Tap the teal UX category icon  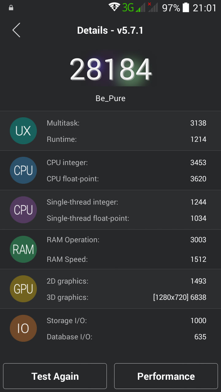click(x=23, y=131)
